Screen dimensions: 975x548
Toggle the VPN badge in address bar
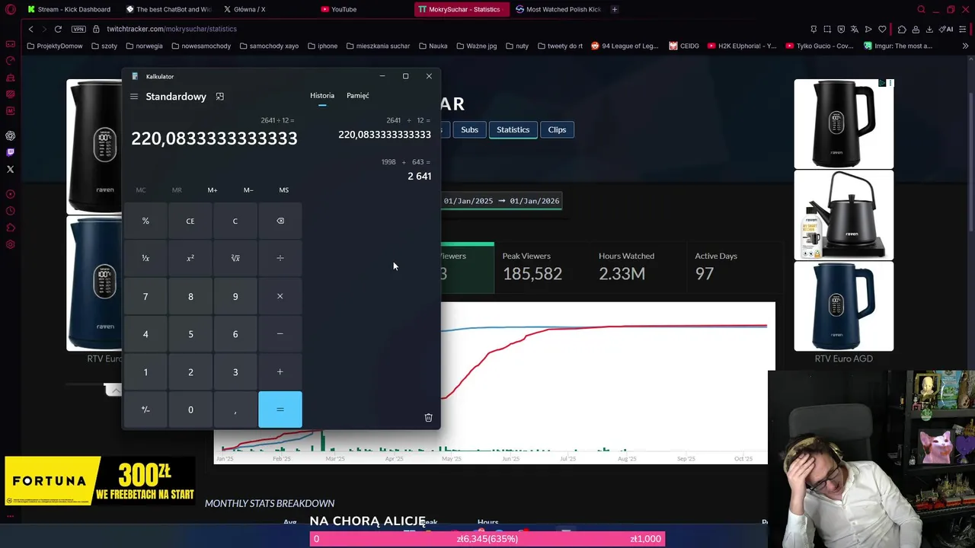(x=78, y=29)
